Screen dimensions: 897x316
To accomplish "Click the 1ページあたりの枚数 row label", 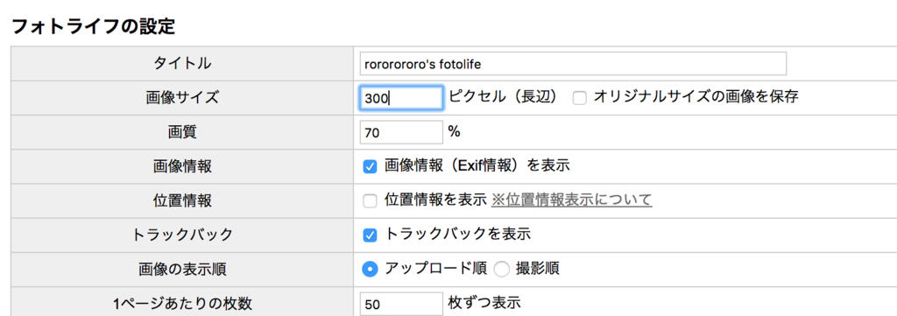I will pos(182,304).
